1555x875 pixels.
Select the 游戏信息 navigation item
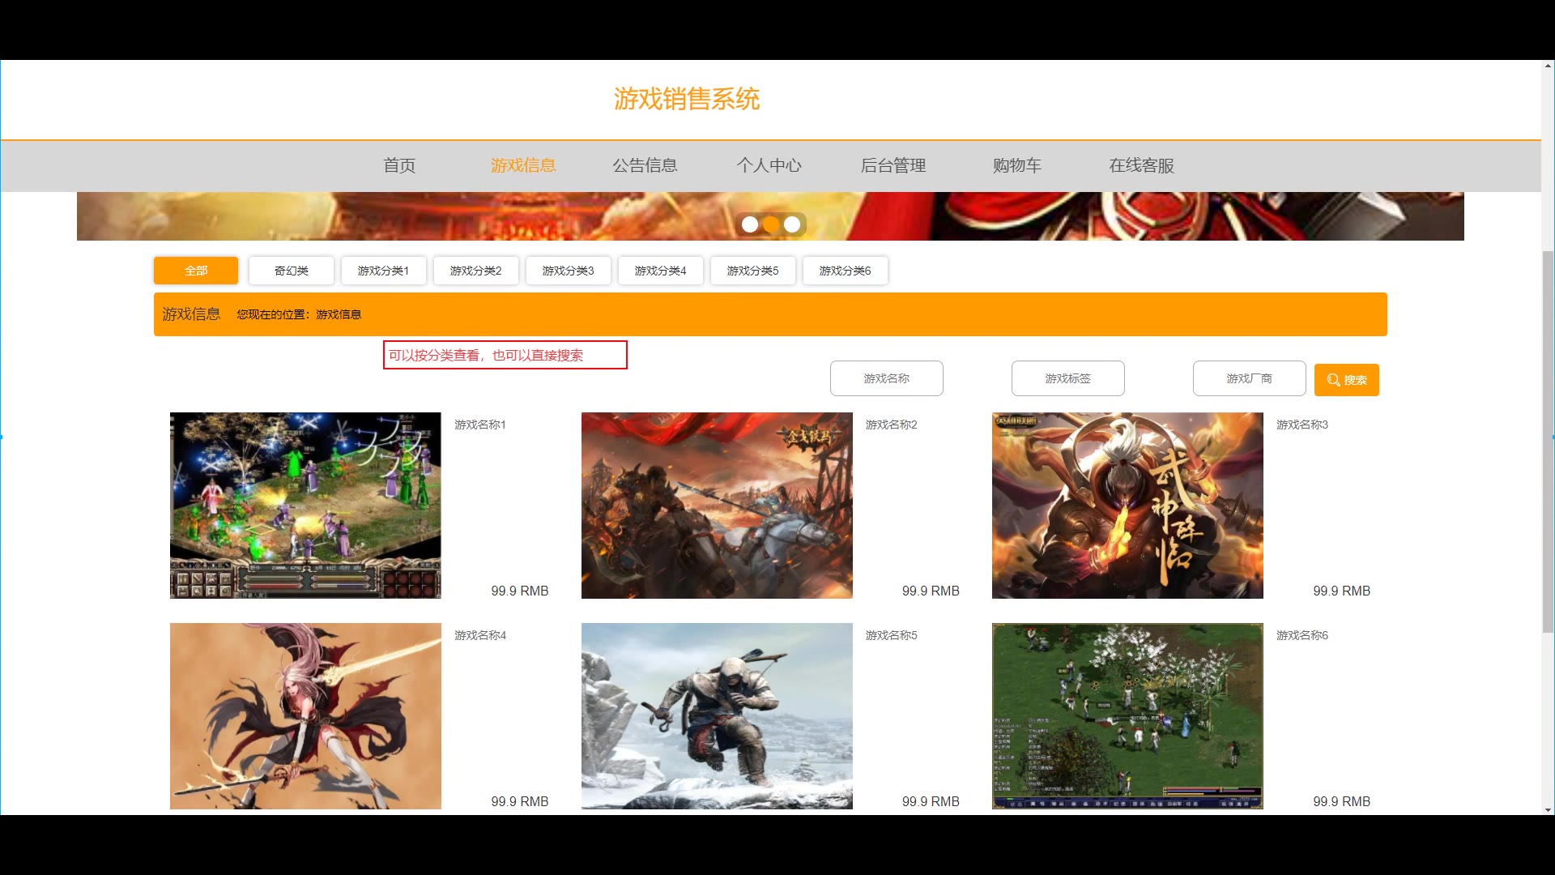(523, 165)
